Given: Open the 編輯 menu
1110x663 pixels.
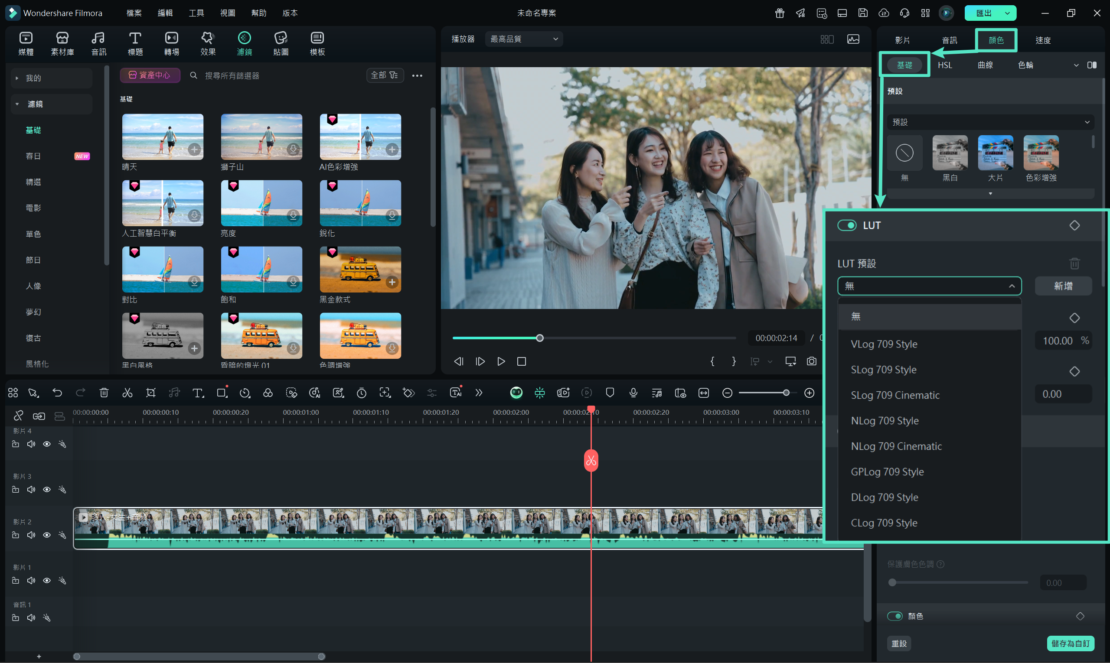Looking at the screenshot, I should point(165,13).
